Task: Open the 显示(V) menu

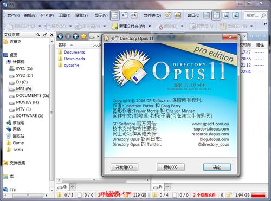Action: [x=101, y=15]
